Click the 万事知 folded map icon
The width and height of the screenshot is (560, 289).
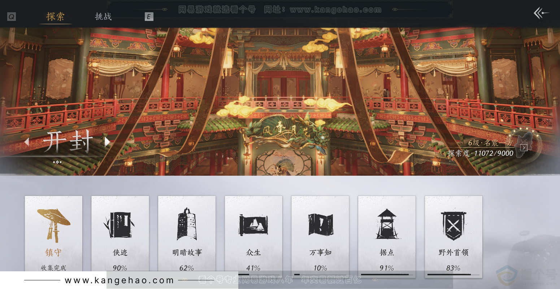coord(320,224)
